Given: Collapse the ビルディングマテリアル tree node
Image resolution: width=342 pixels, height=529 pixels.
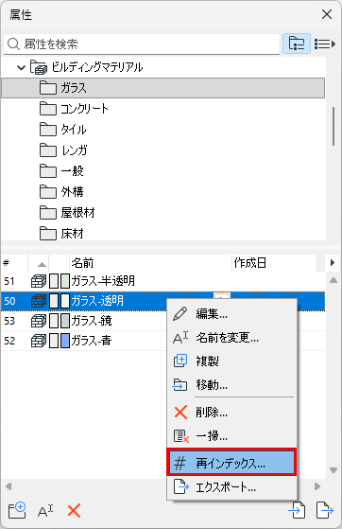Looking at the screenshot, I should [x=21, y=67].
